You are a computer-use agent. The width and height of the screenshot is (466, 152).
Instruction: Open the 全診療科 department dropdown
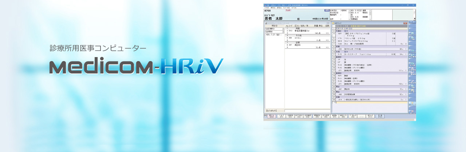pos(274,29)
